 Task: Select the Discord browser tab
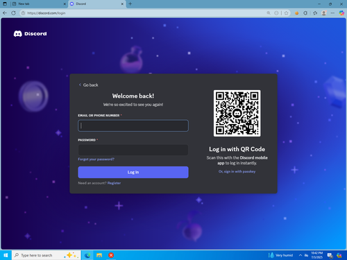[97, 4]
